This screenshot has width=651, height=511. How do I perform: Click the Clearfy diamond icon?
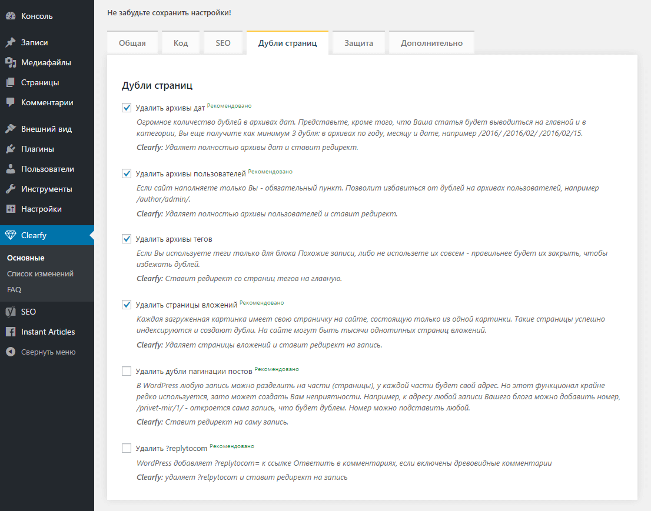click(x=11, y=235)
